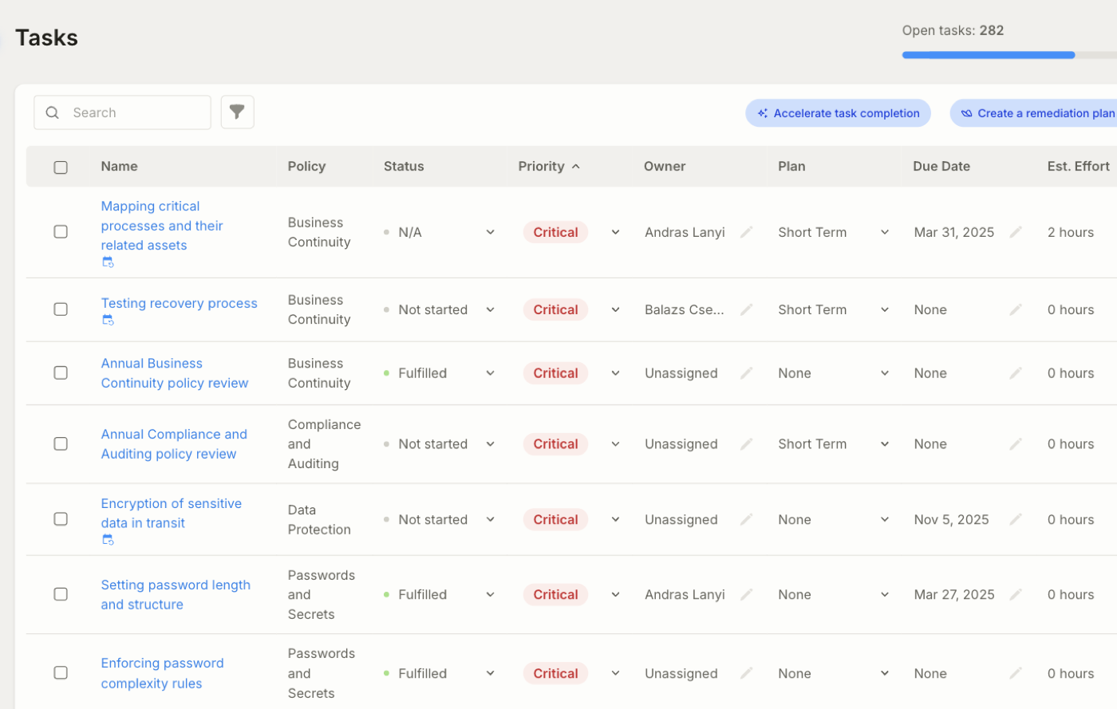Edit the Mar 31, 2025 due date

[x=1016, y=232]
